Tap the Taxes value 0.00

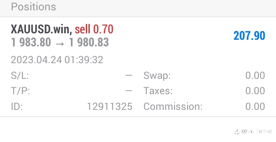pos(255,91)
